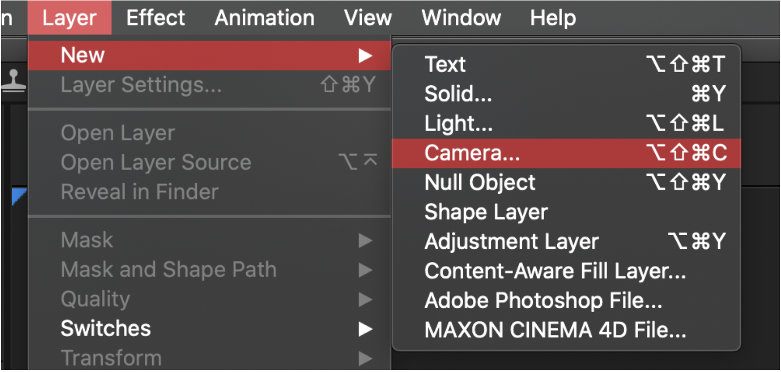
Task: Add a new Shape Layer
Action: tap(566, 212)
